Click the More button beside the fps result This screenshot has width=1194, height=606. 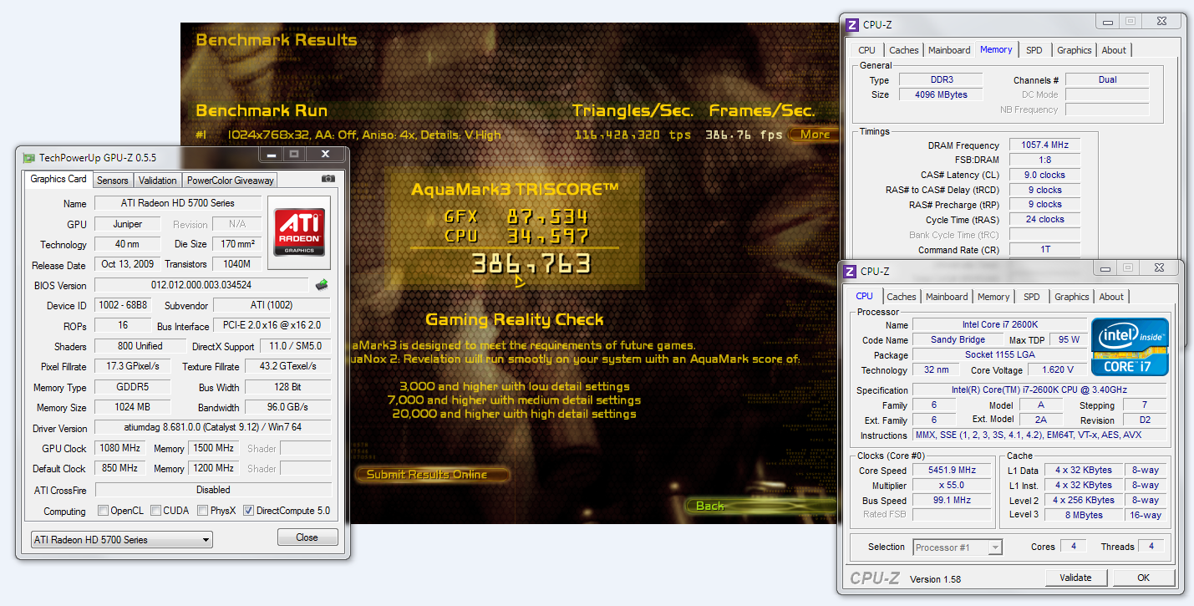(x=814, y=135)
